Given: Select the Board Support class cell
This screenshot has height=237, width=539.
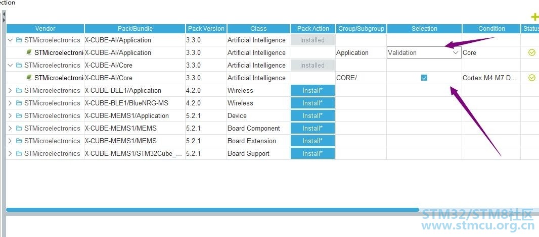Looking at the screenshot, I should point(258,153).
